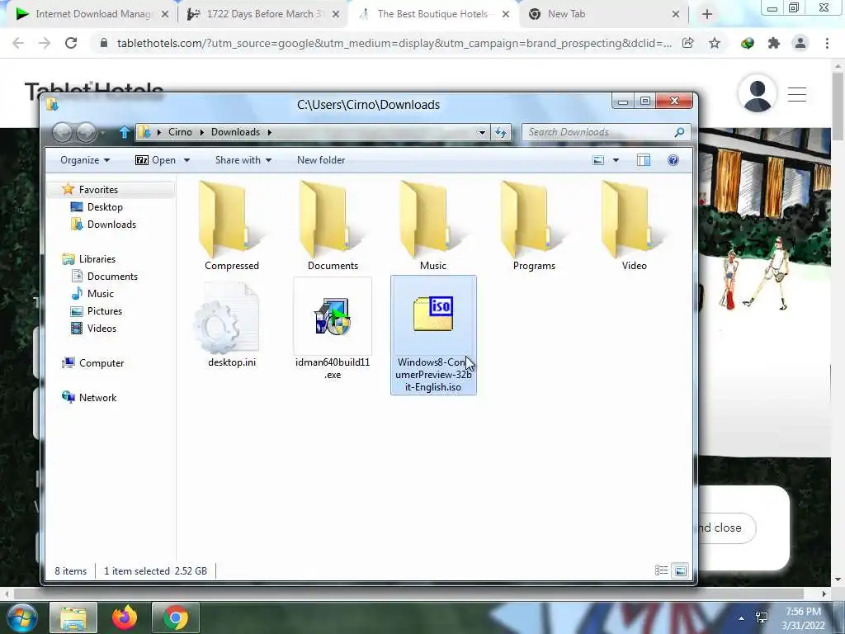Select the desktop.ini file icon
The width and height of the screenshot is (845, 634).
click(228, 318)
